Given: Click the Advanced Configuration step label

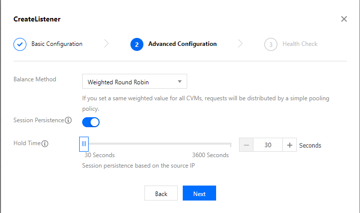Looking at the screenshot, I should tap(182, 44).
